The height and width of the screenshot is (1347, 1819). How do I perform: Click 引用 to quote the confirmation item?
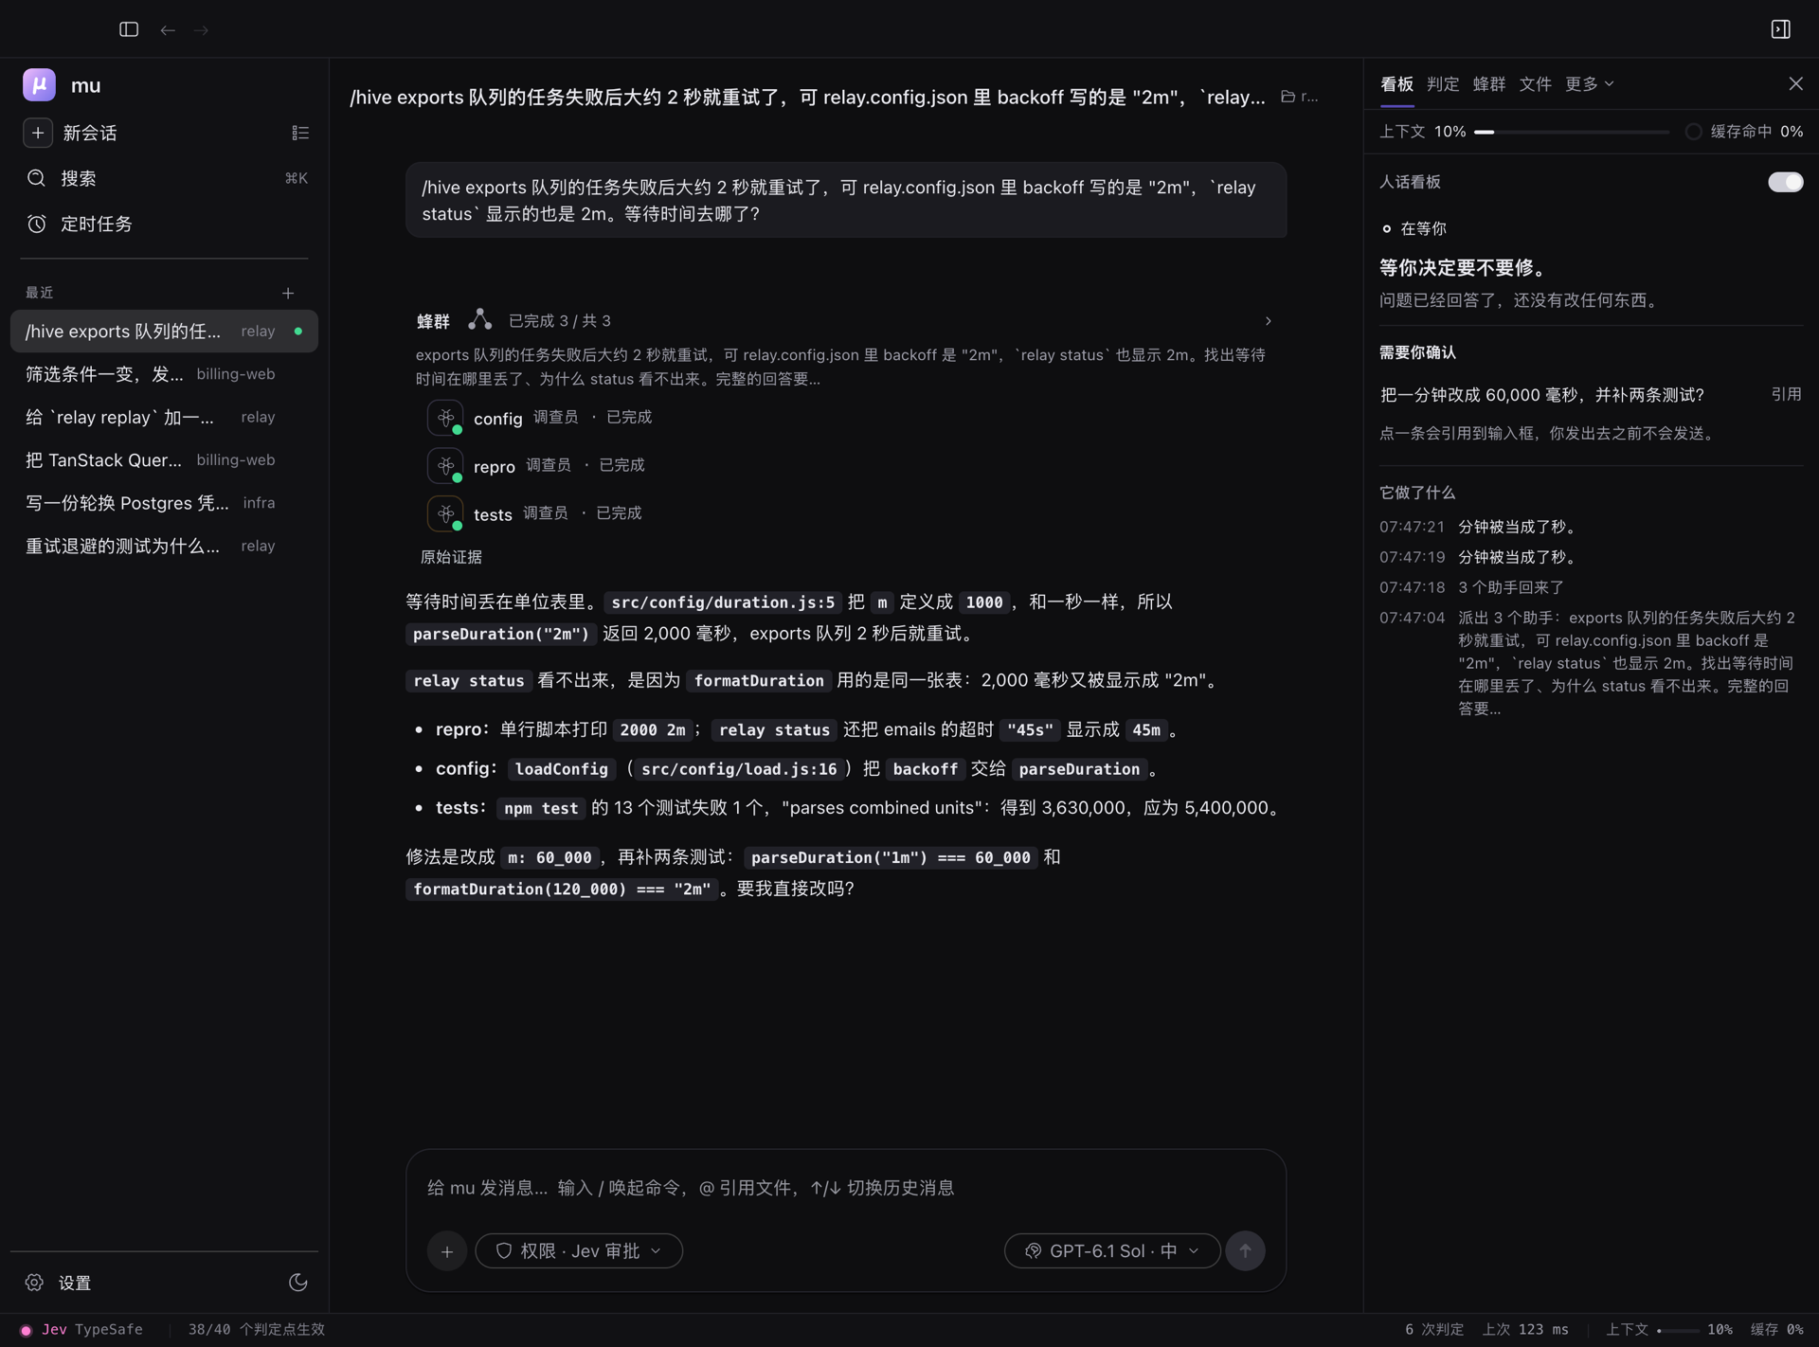pyautogui.click(x=1786, y=394)
